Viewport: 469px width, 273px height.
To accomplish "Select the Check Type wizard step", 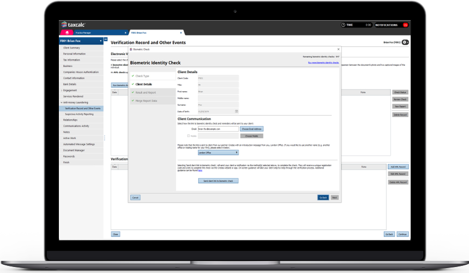I will pos(142,76).
